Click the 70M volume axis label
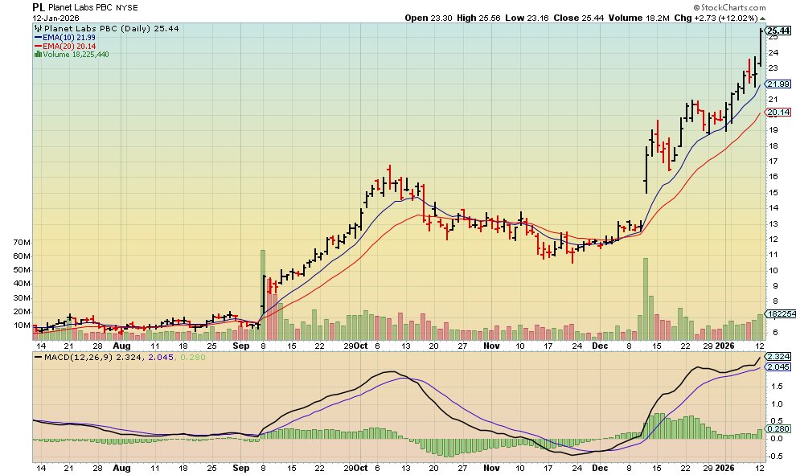This screenshot has height=475, width=796. (22, 243)
